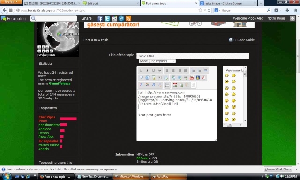Insert a link using the chain icon
The height and width of the screenshot is (180, 300).
[x=186, y=78]
